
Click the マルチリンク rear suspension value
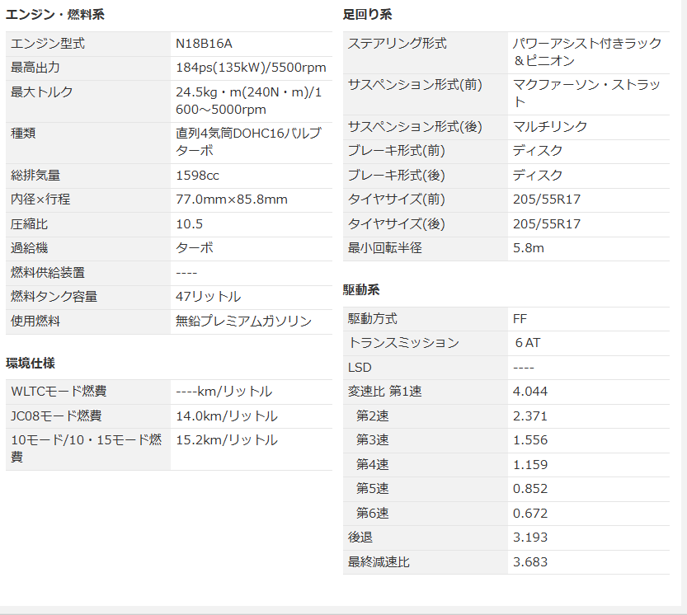(549, 126)
